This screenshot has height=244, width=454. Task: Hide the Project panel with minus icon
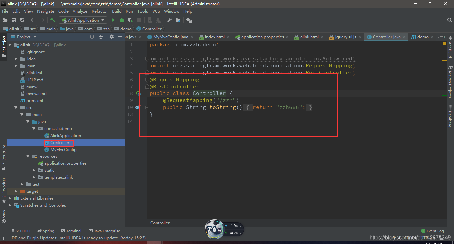120,37
